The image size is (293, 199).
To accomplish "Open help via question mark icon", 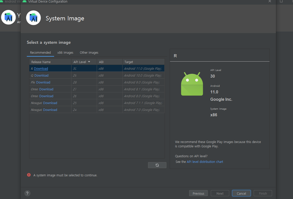I will (x=27, y=193).
